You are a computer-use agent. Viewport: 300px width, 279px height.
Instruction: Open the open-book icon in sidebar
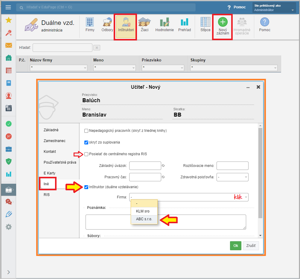[x=9, y=190]
